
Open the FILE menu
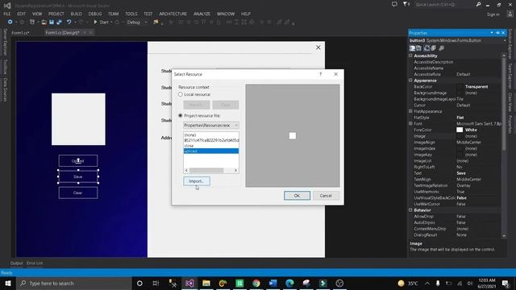(7, 14)
